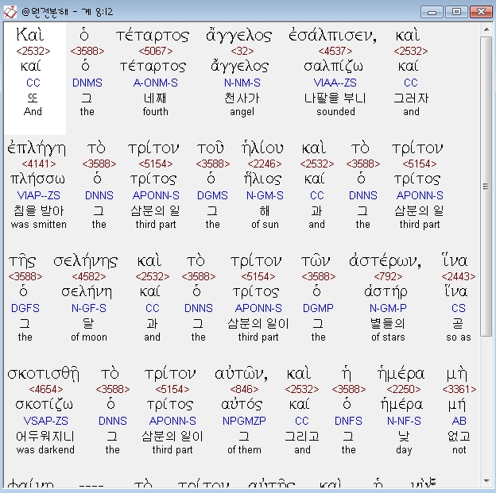This screenshot has height=493, width=496.
Task: Click Strong's number <4537>
Action: coord(335,51)
